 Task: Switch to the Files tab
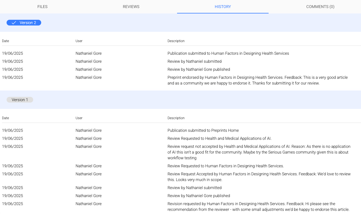click(x=42, y=7)
